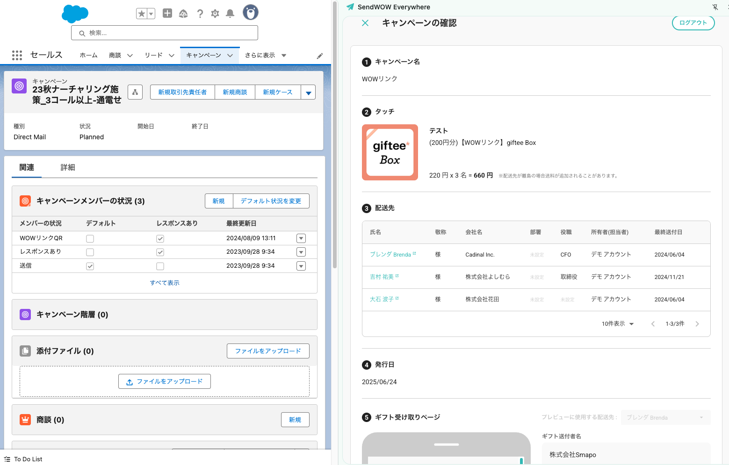Click ファイルをアップロード header button
The height and width of the screenshot is (465, 729).
[268, 351]
